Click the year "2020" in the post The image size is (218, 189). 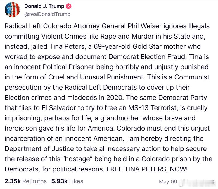click(115, 98)
